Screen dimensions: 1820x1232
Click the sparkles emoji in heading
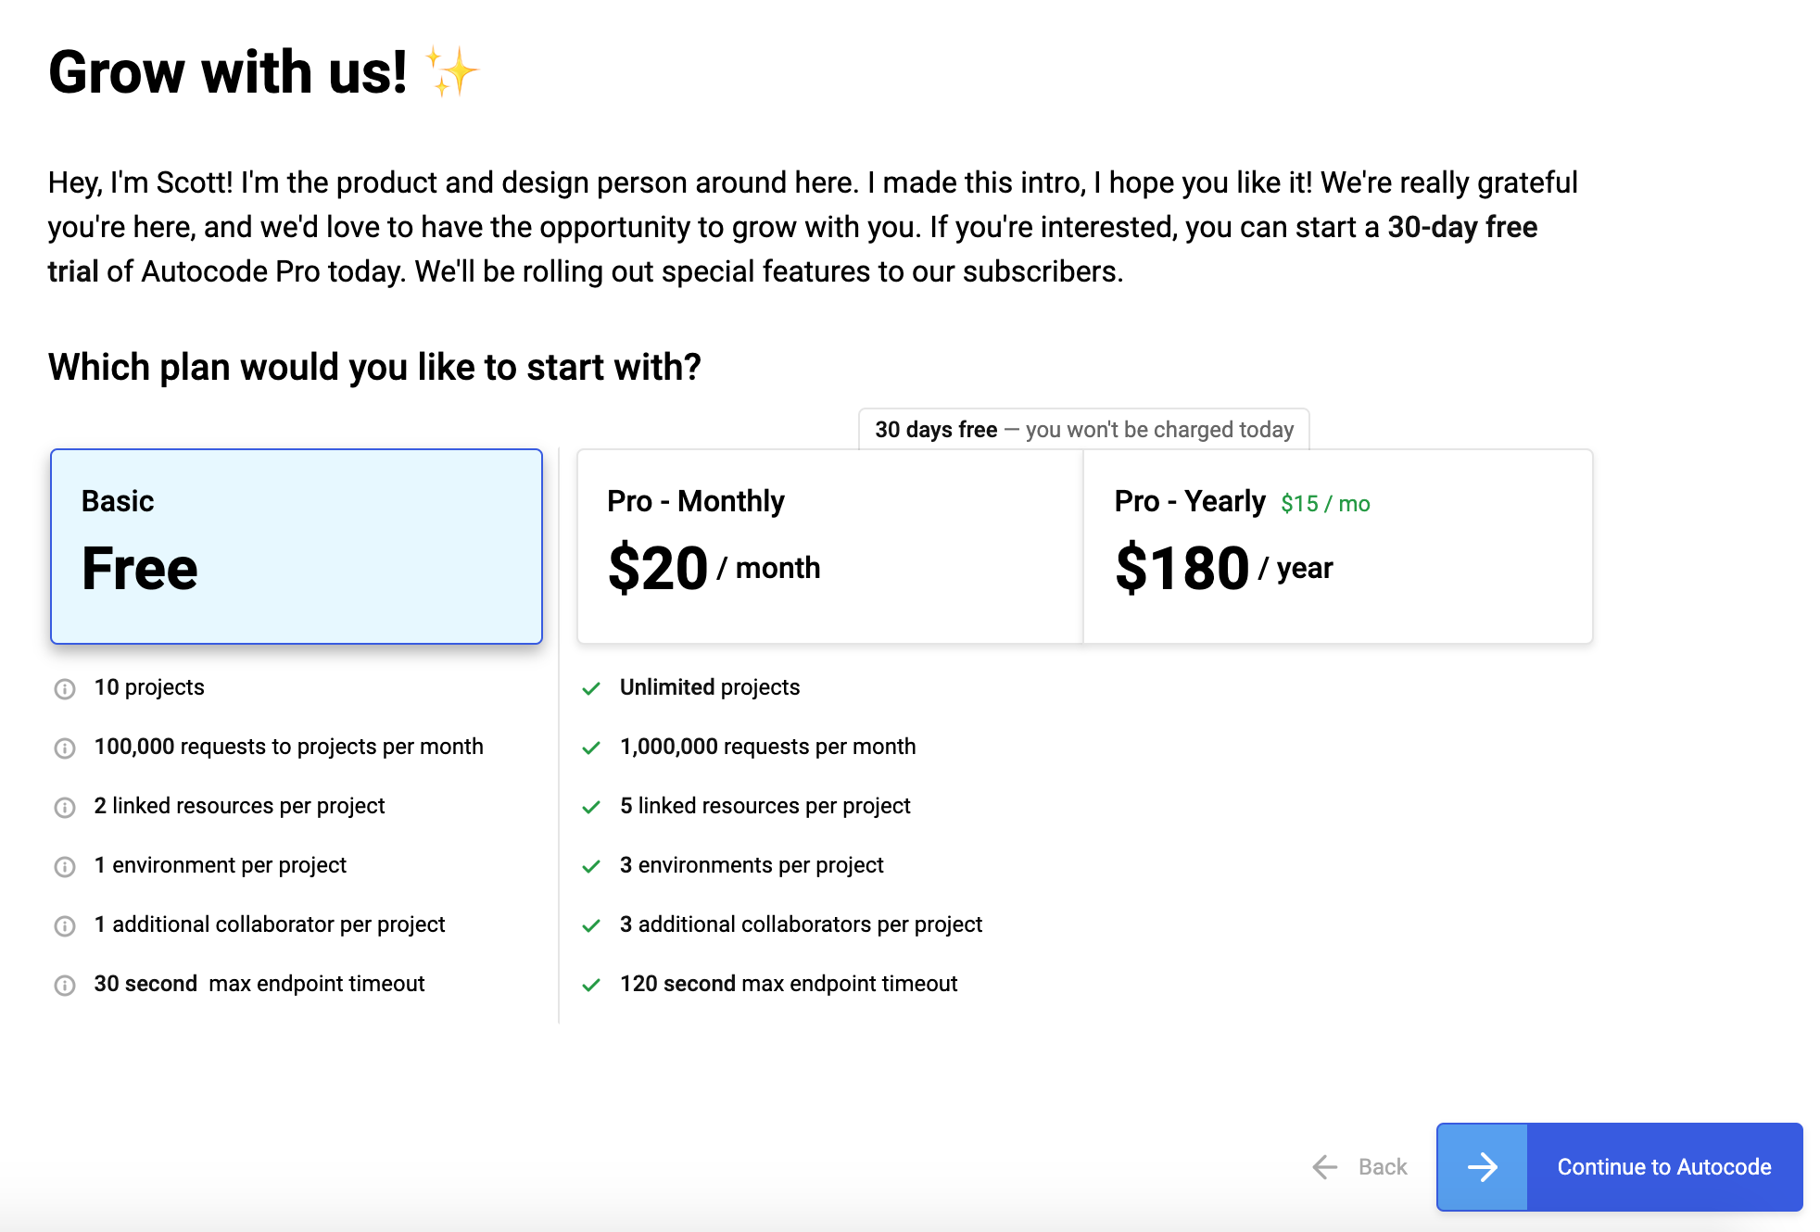coord(451,72)
